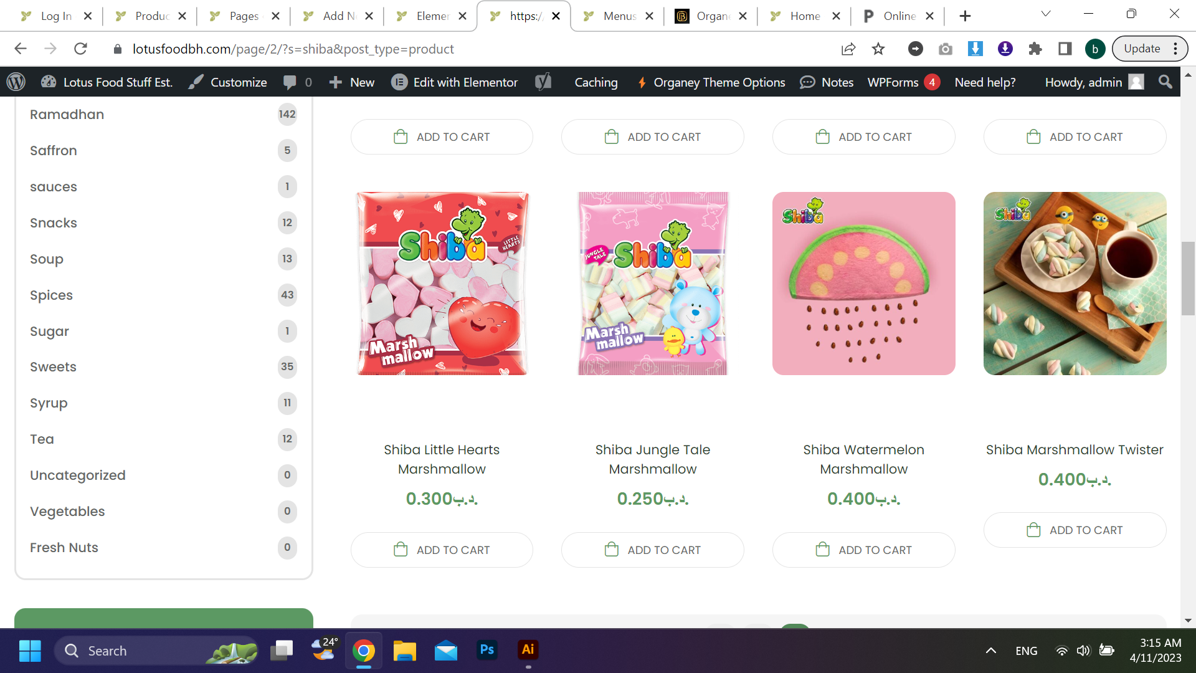
Task: Open the Mail app from taskbar
Action: (x=446, y=651)
